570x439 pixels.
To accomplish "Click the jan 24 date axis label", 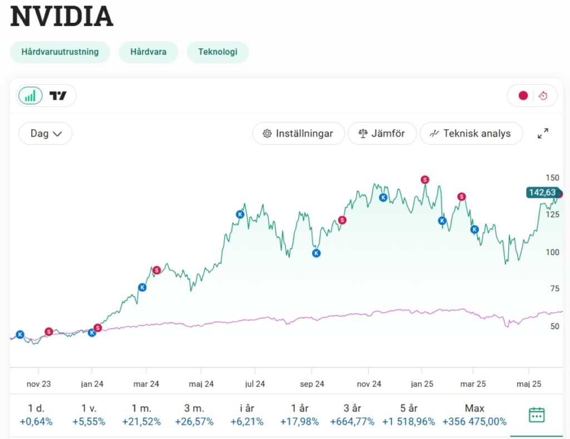I will pos(92,384).
